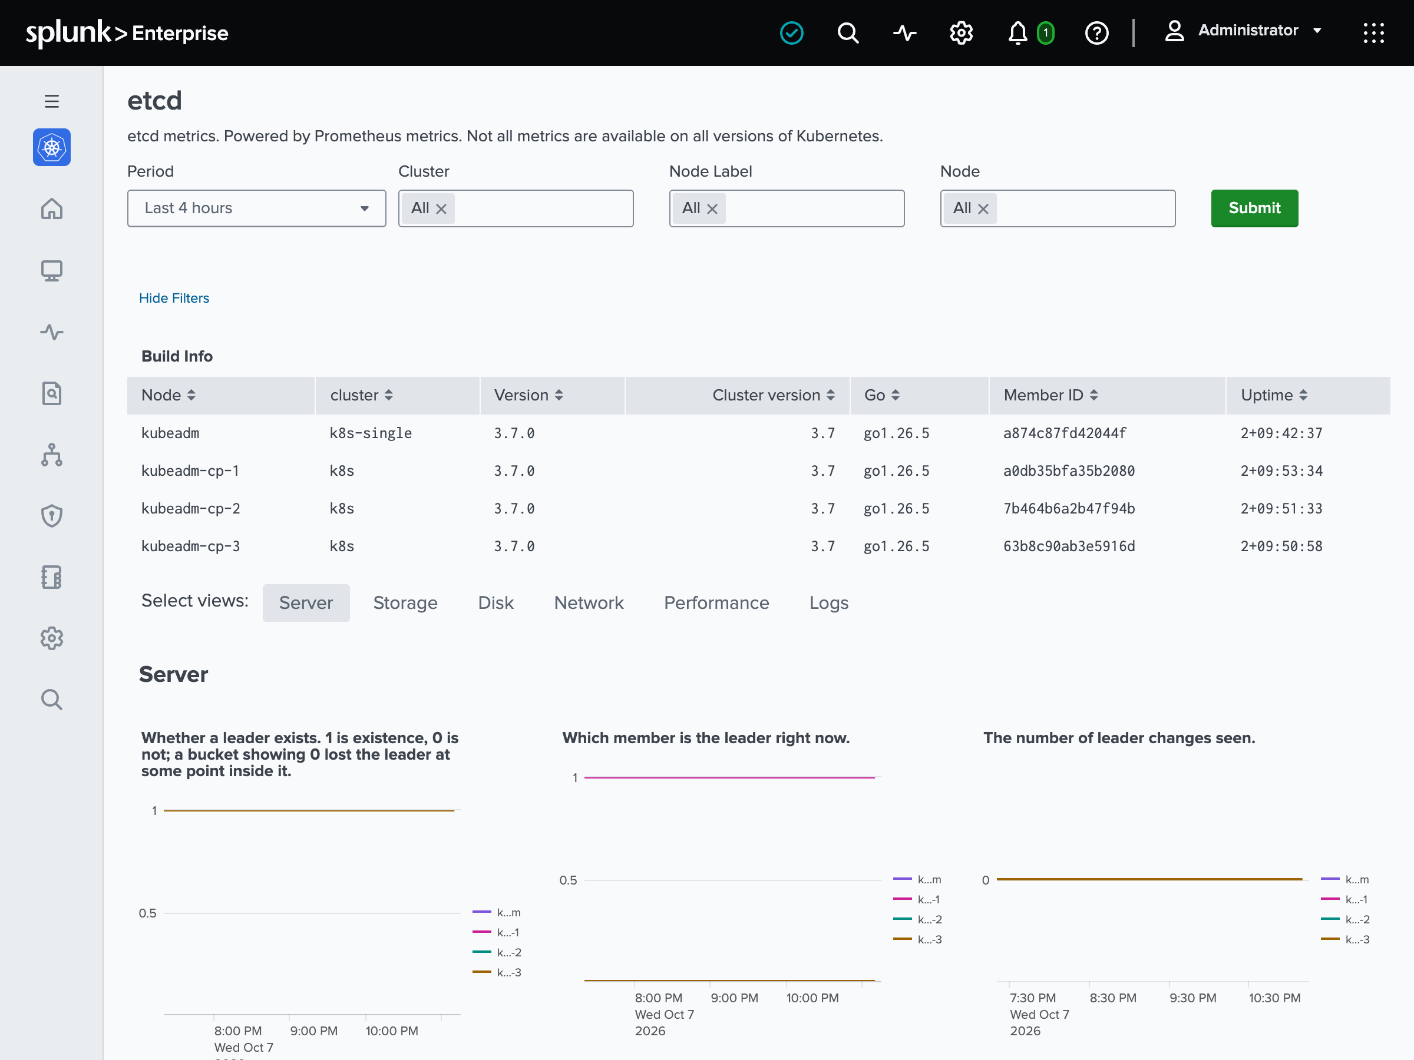Expand the Administrator user menu

click(x=1243, y=31)
